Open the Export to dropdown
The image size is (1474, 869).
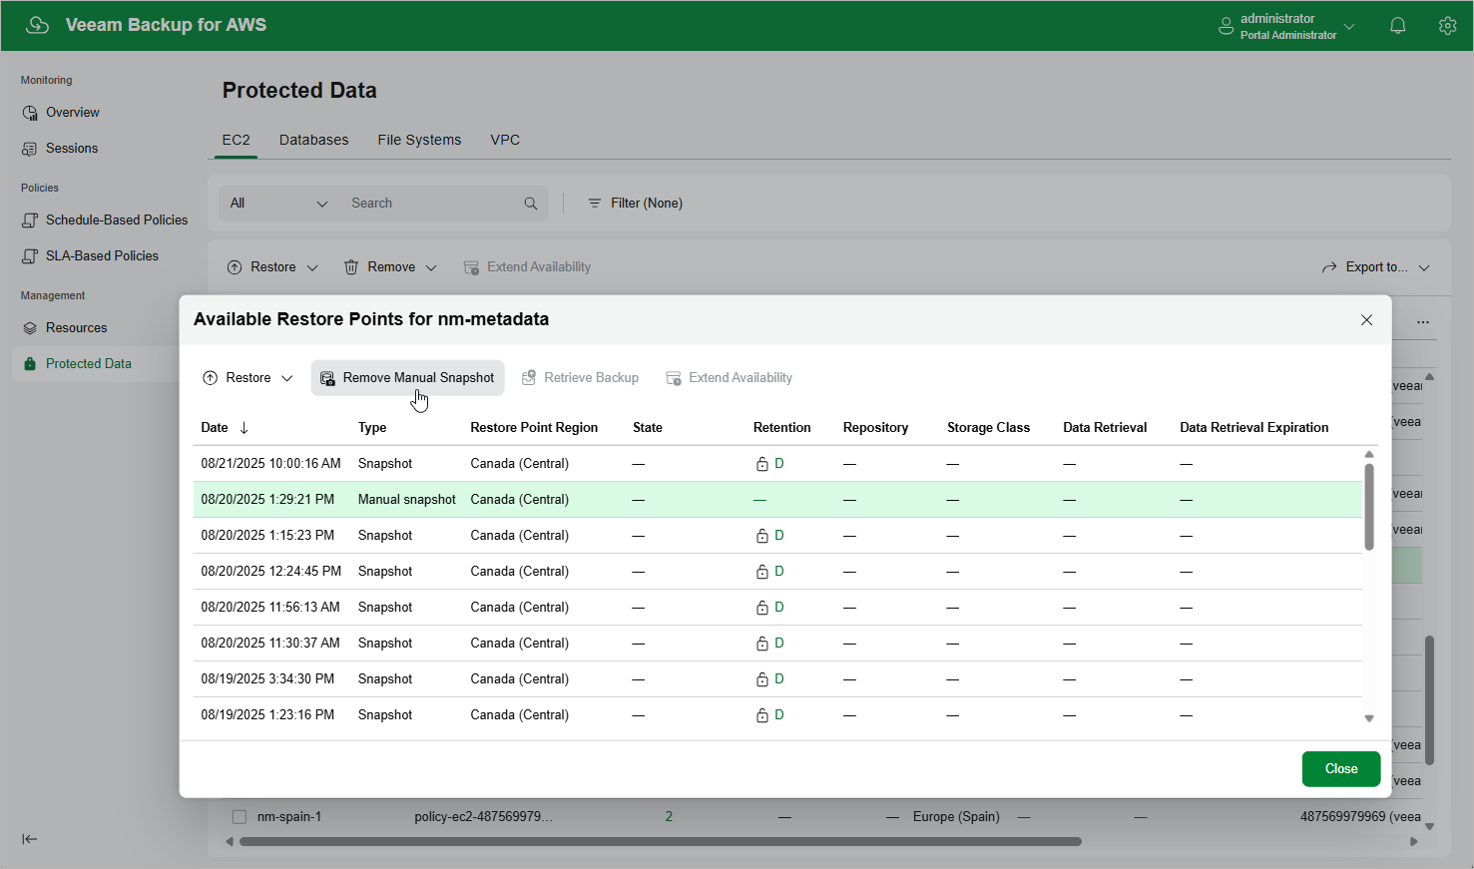click(1376, 267)
